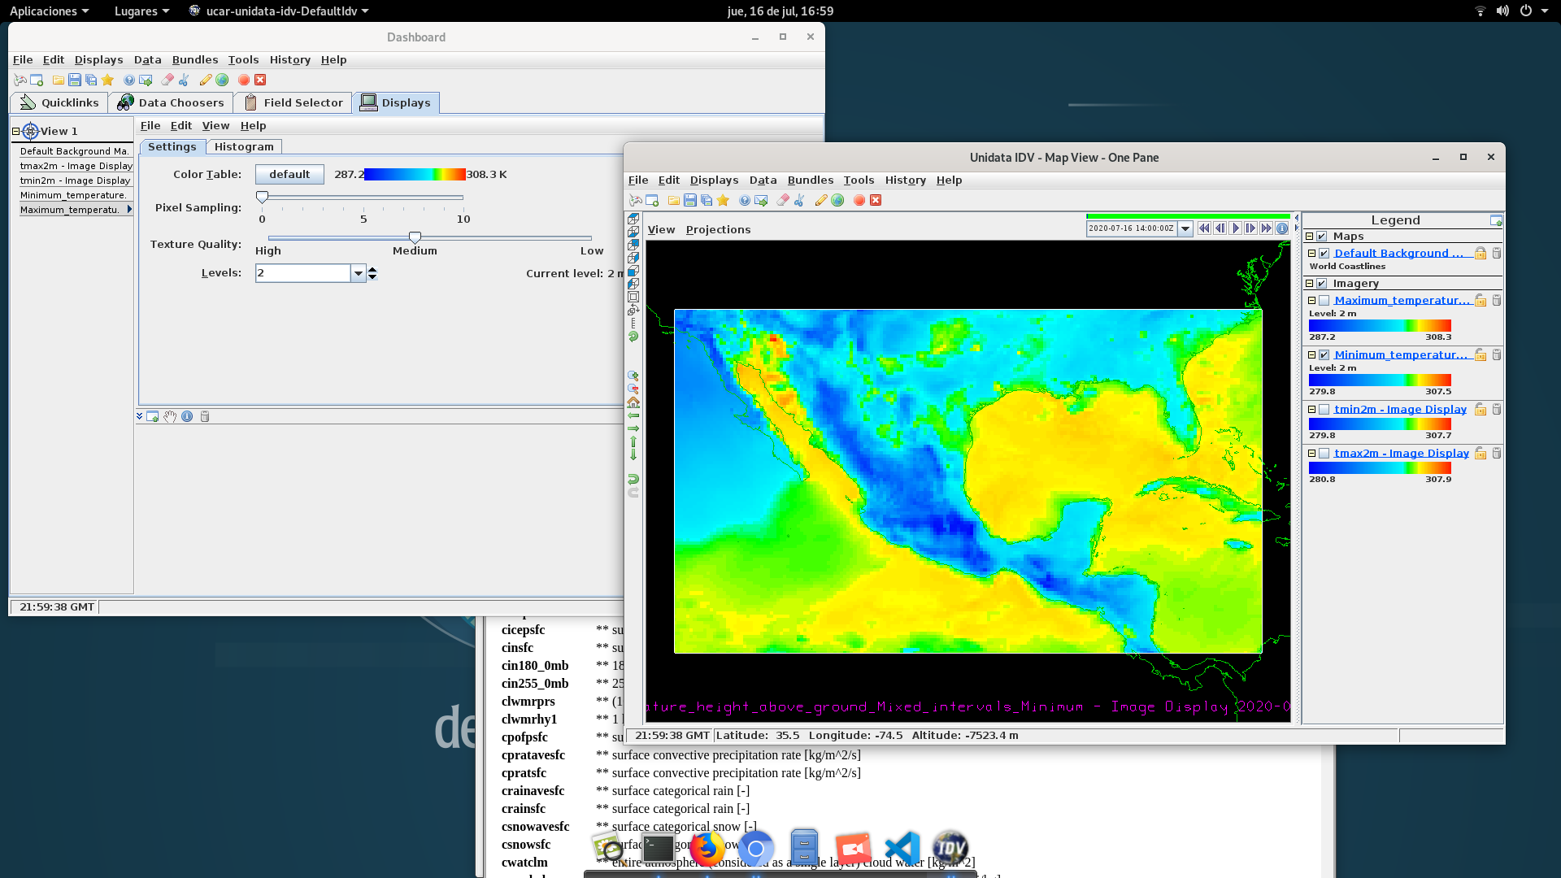Image resolution: width=1561 pixels, height=878 pixels.
Task: Click animation properties info icon
Action: click(1282, 228)
